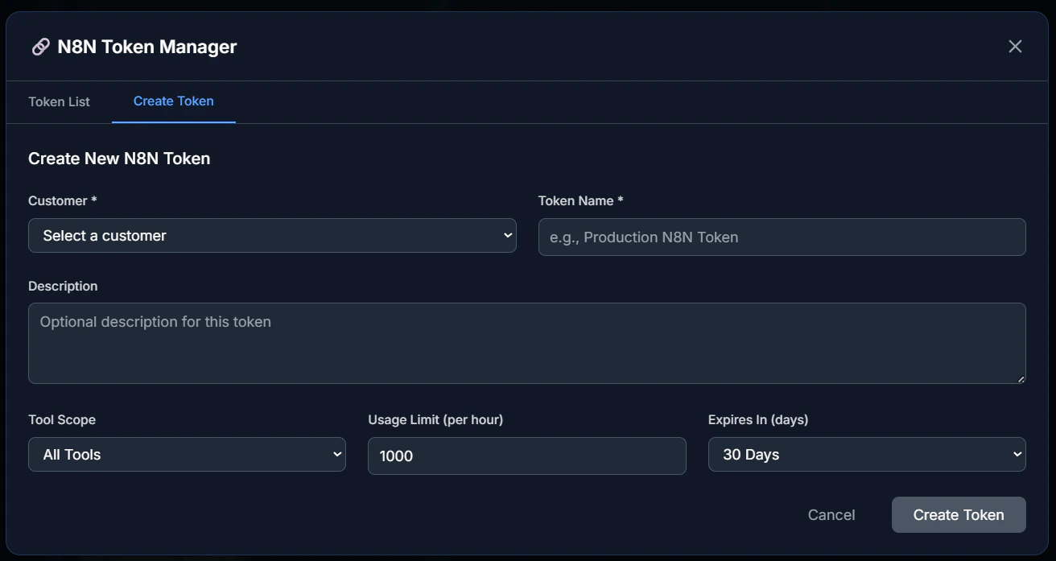Click the Expires In dropdown chevron
1056x561 pixels.
[1017, 454]
